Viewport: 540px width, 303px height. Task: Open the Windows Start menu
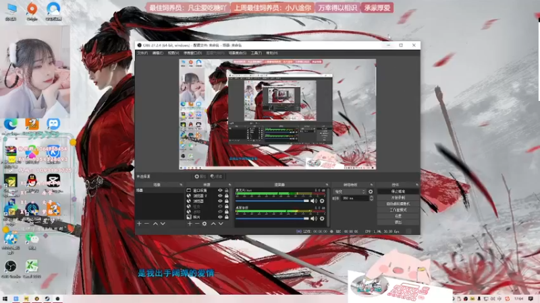[x=5, y=299]
